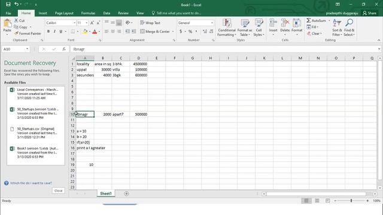Viewport: 383px width, 215px height.
Task: Click the Increase Decimal icon
Action: point(205,32)
